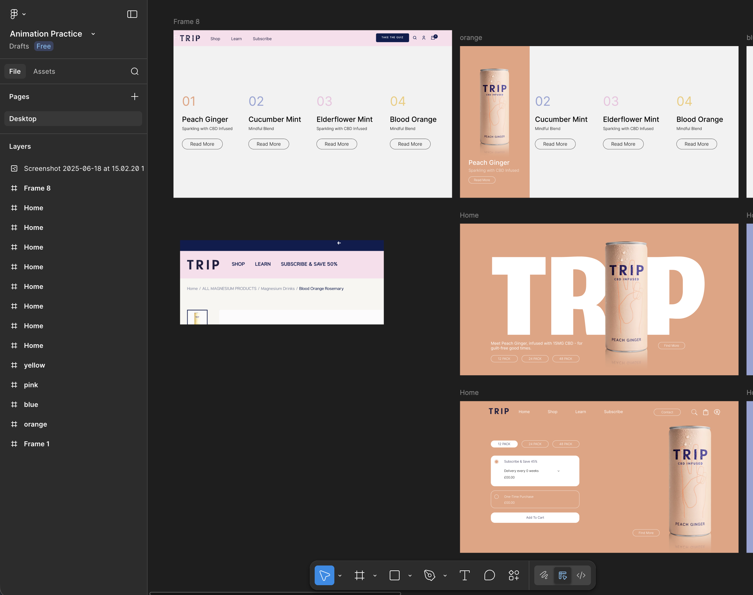Select the Frame 8 layer
This screenshot has width=753, height=595.
(37, 188)
